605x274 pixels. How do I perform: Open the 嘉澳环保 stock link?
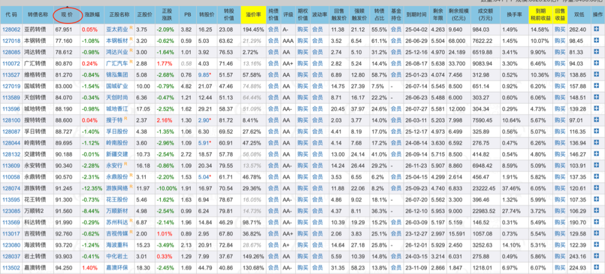117,268
